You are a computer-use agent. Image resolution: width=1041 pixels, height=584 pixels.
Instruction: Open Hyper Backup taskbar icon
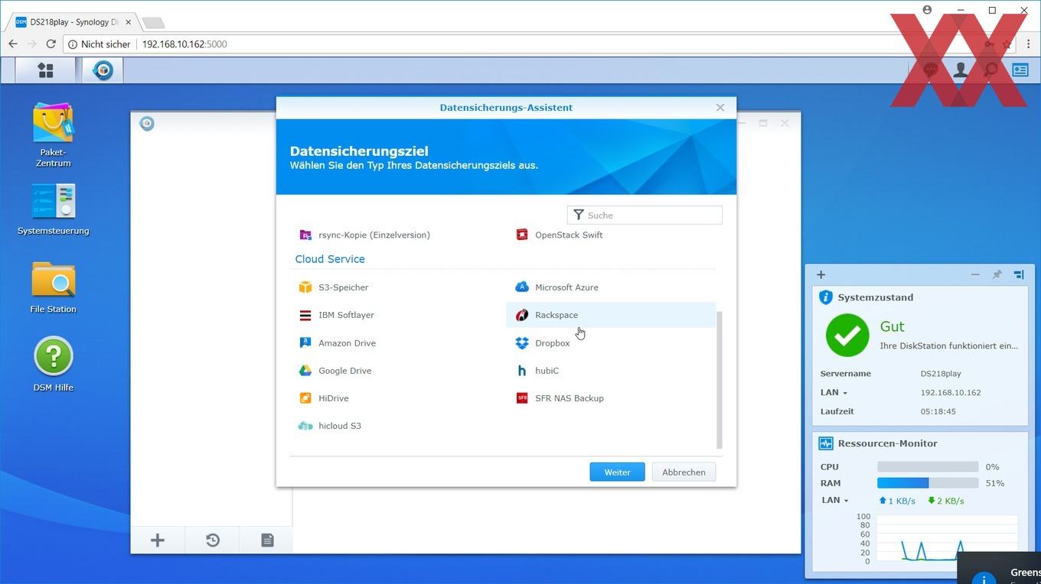103,70
